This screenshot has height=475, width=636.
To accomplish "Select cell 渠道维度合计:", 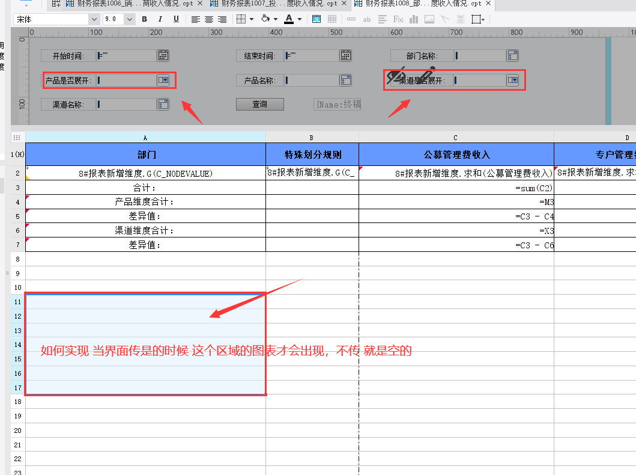I will pyautogui.click(x=145, y=230).
